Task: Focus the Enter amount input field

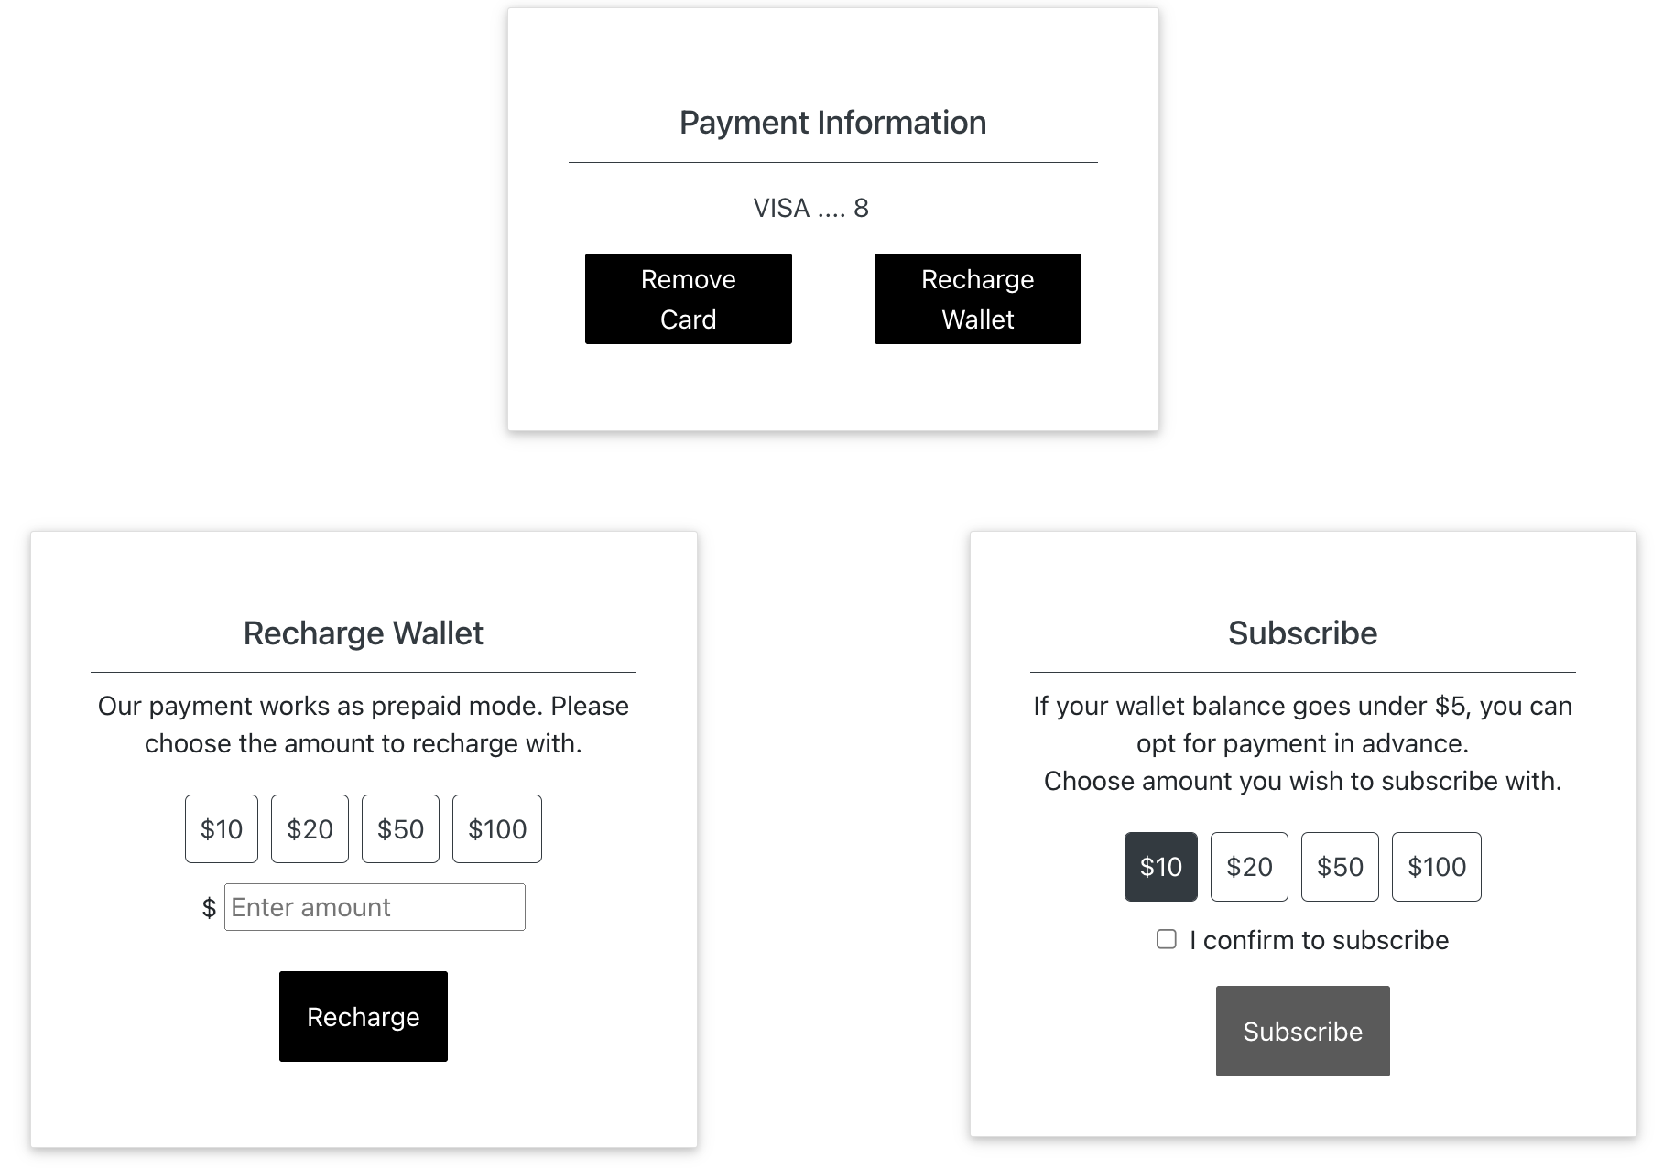Action: tap(375, 907)
